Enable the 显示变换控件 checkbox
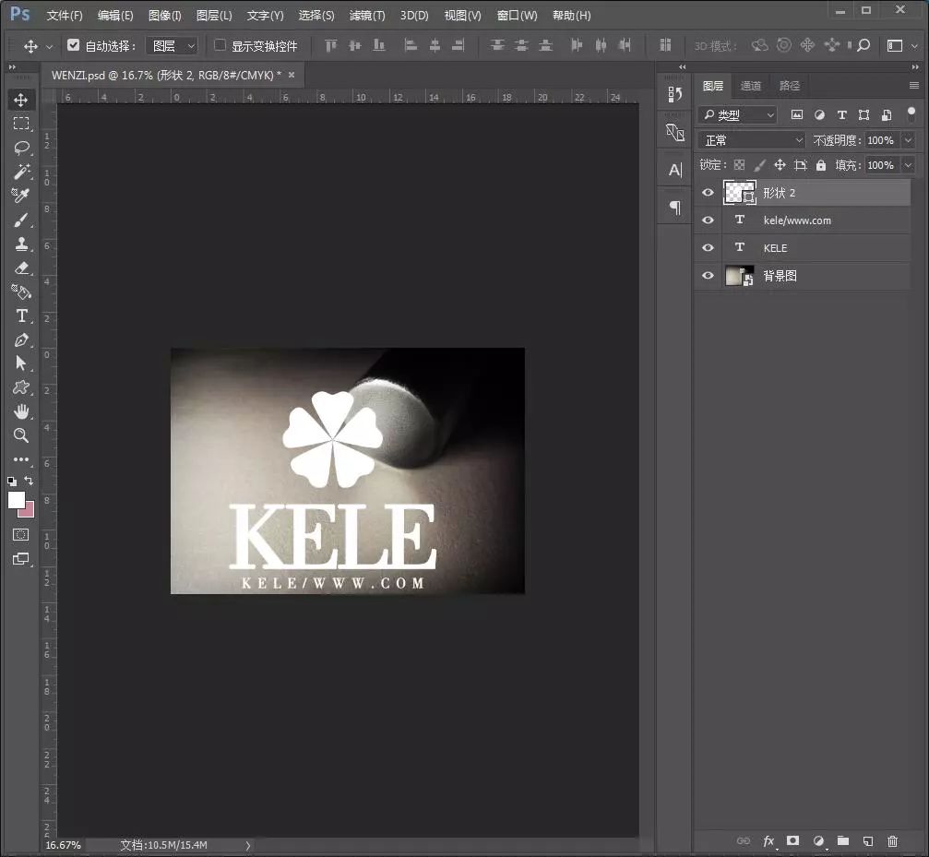This screenshot has height=857, width=929. (220, 45)
